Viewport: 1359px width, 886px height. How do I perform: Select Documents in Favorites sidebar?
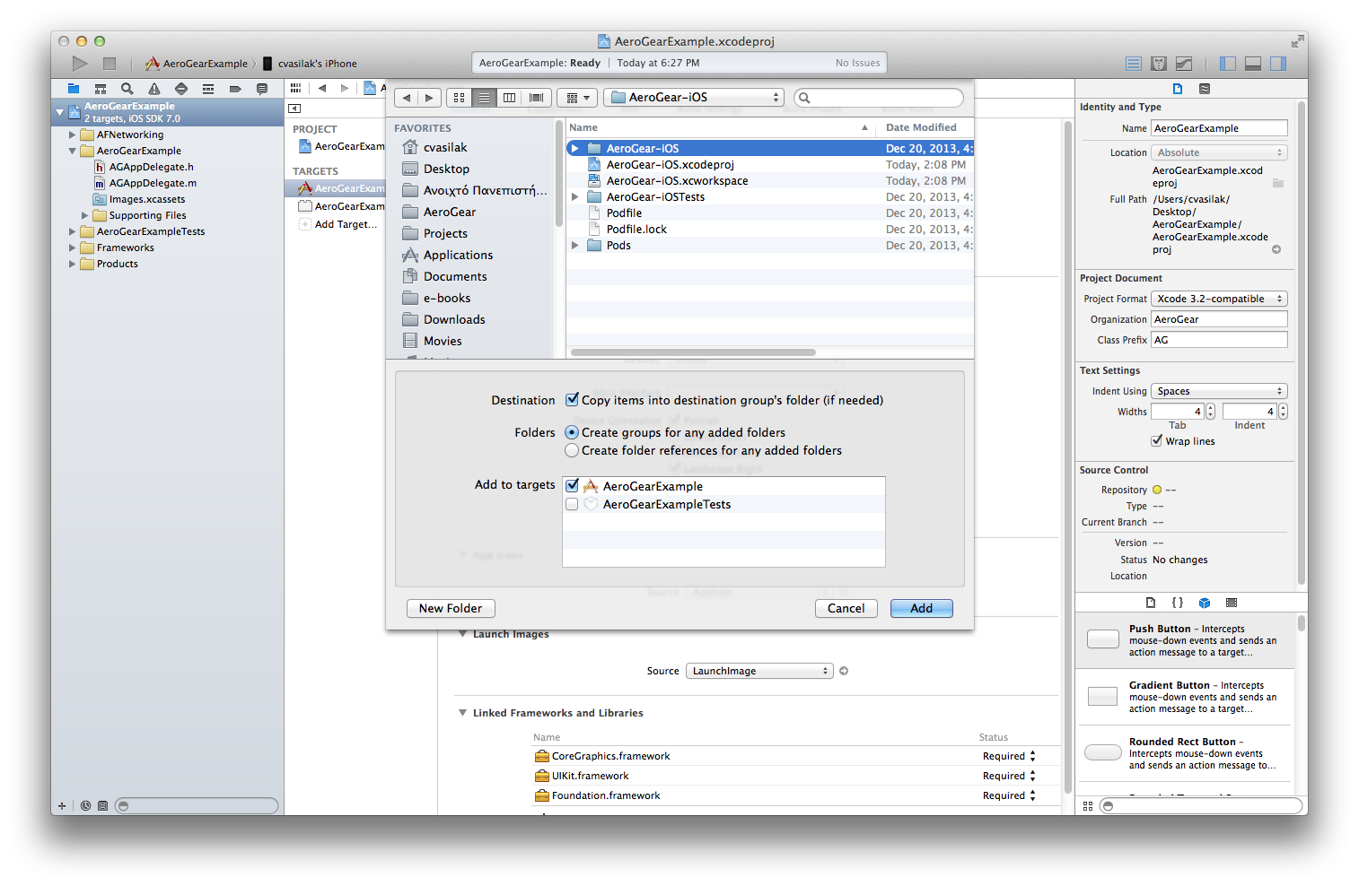click(x=455, y=276)
